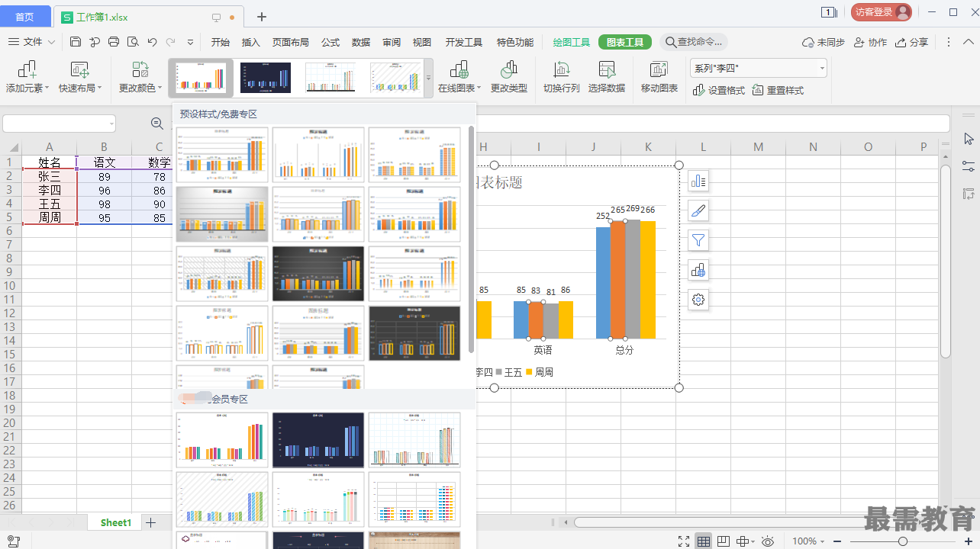980x549 pixels.
Task: Collapse the chart style gallery expander arrow
Action: (429, 78)
